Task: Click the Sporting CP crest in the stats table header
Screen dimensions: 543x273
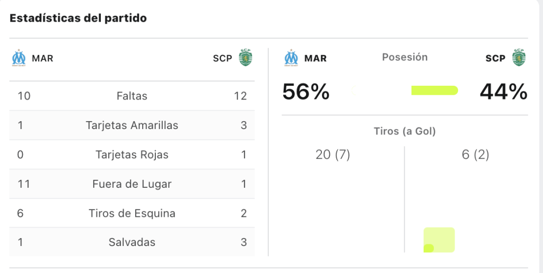Action: coord(246,57)
